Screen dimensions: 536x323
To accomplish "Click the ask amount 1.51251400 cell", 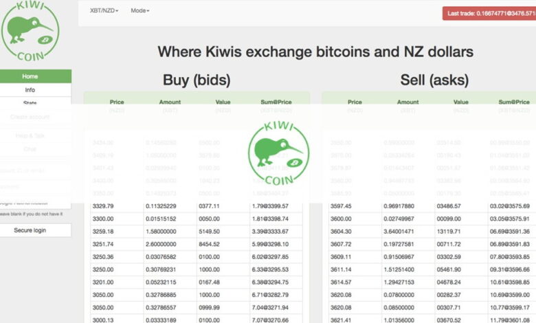I will click(x=408, y=269).
